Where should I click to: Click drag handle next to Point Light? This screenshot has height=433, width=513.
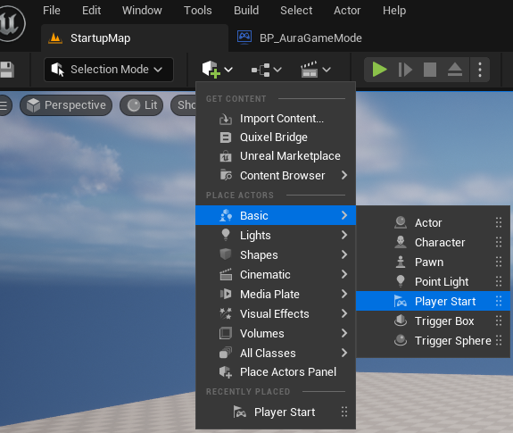pos(499,281)
